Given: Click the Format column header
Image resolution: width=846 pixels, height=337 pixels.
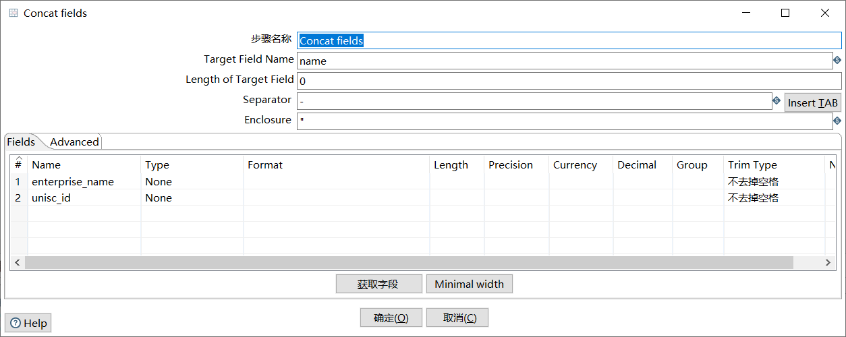Looking at the screenshot, I should pos(337,164).
